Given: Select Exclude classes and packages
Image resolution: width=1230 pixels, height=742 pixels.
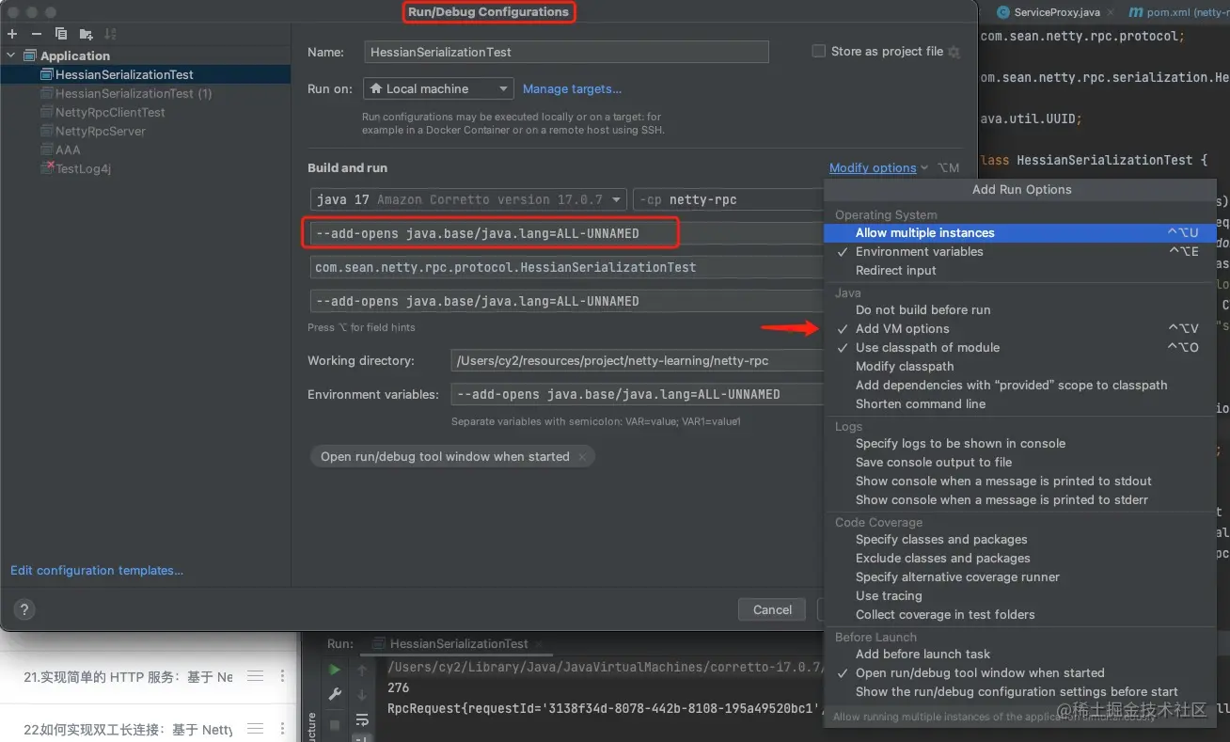Looking at the screenshot, I should click(1019, 558).
